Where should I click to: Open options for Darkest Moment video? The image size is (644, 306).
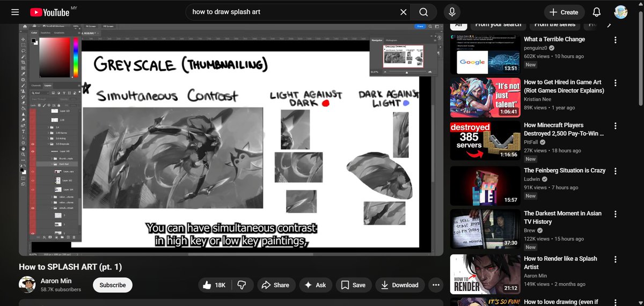point(616,214)
